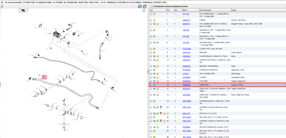This screenshot has width=286, height=138.
Task: Open part number link 201-103
Action: 186,14
